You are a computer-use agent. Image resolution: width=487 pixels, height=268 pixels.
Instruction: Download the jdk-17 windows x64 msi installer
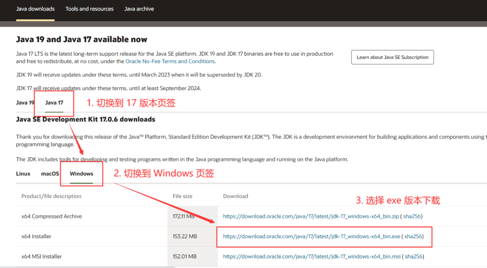click(311, 256)
